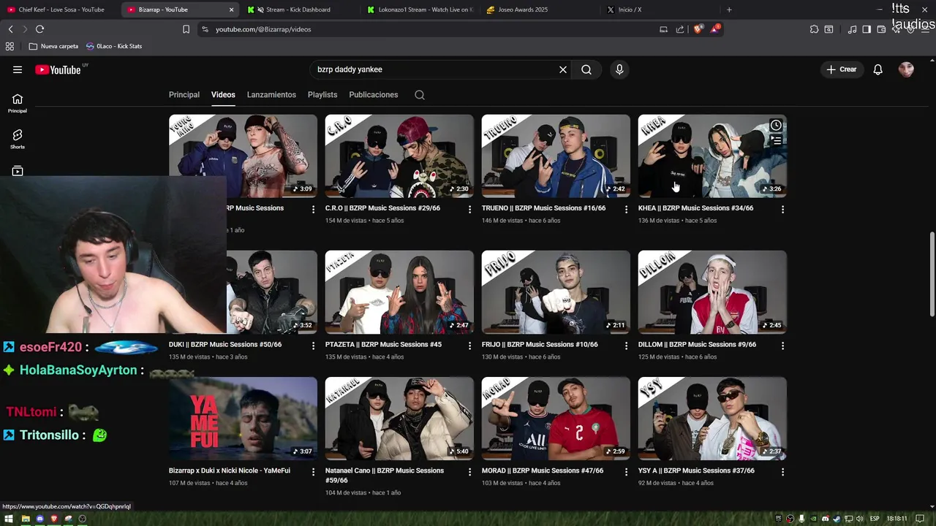The image size is (936, 526).
Task: Share this page via toolbar icon
Action: click(x=680, y=29)
